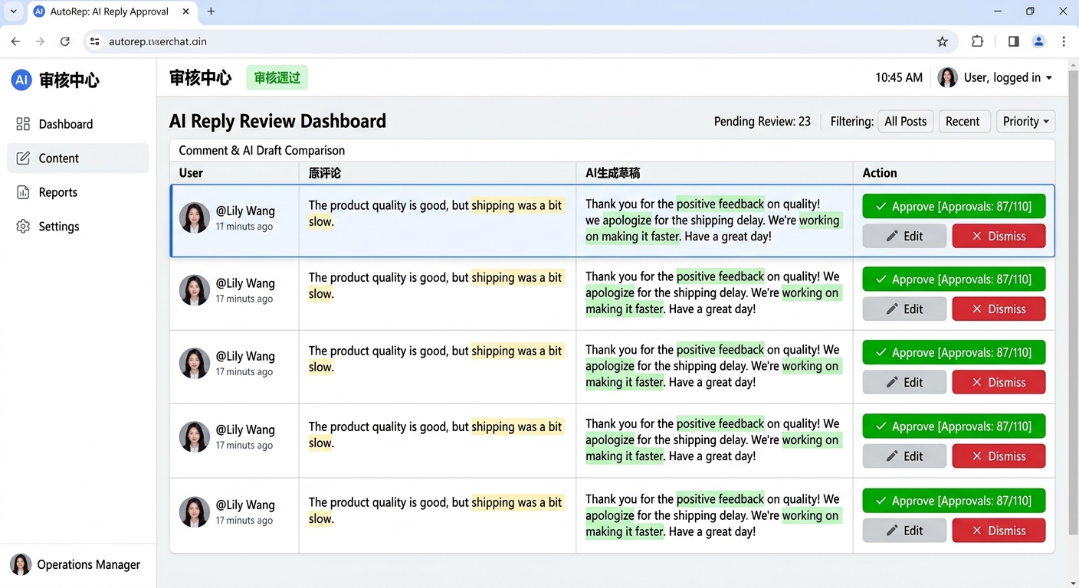The width and height of the screenshot is (1079, 588).
Task: Expand the tab search chevron
Action: [13, 11]
